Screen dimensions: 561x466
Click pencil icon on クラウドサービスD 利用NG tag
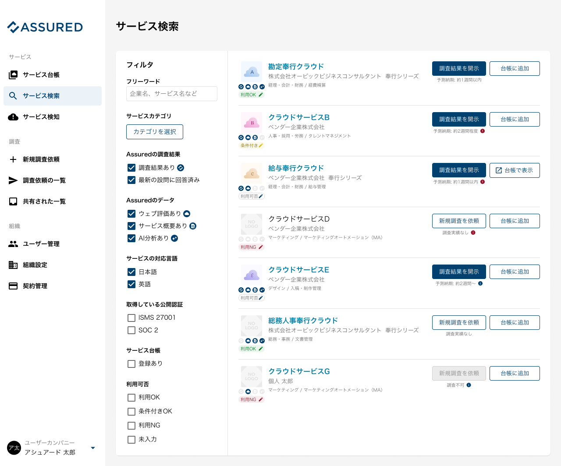point(261,247)
